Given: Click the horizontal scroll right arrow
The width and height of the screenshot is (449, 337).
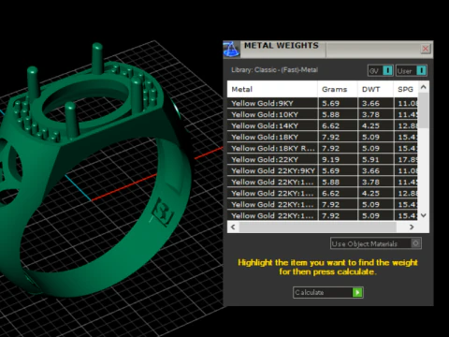Looking at the screenshot, I should tap(412, 227).
